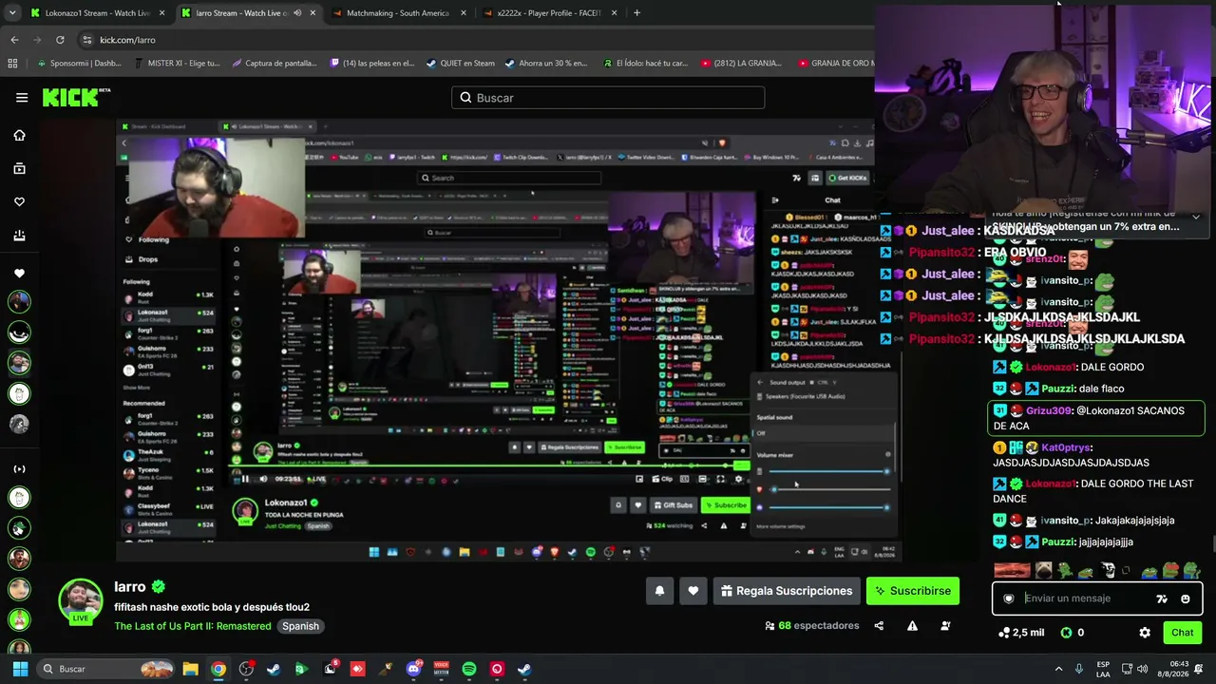Screen dimensions: 1216x684
Task: Open Spotify from the taskbar
Action: click(468, 669)
